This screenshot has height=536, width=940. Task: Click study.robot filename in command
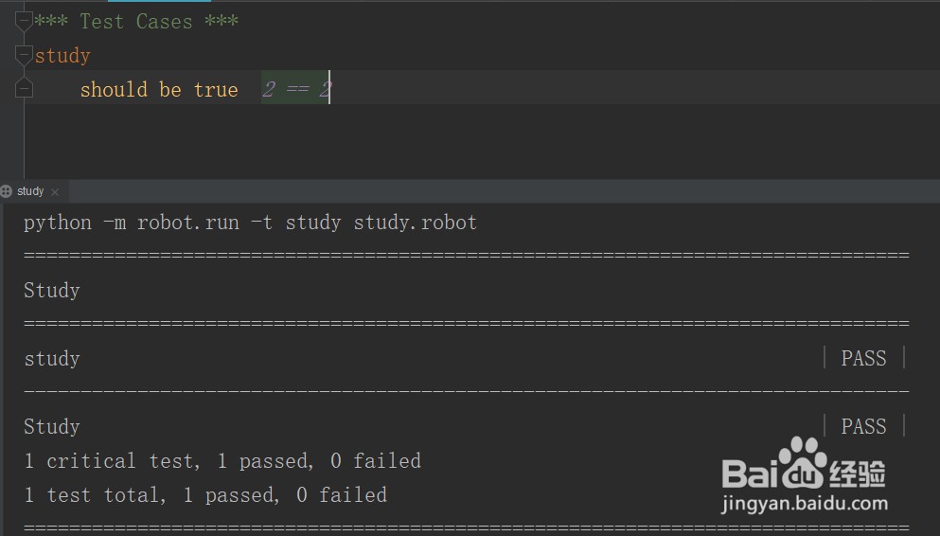(415, 223)
